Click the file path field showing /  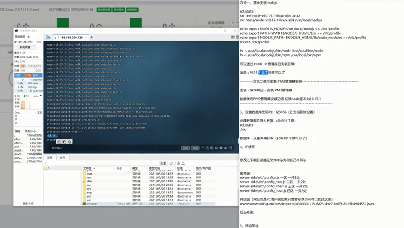102,163
